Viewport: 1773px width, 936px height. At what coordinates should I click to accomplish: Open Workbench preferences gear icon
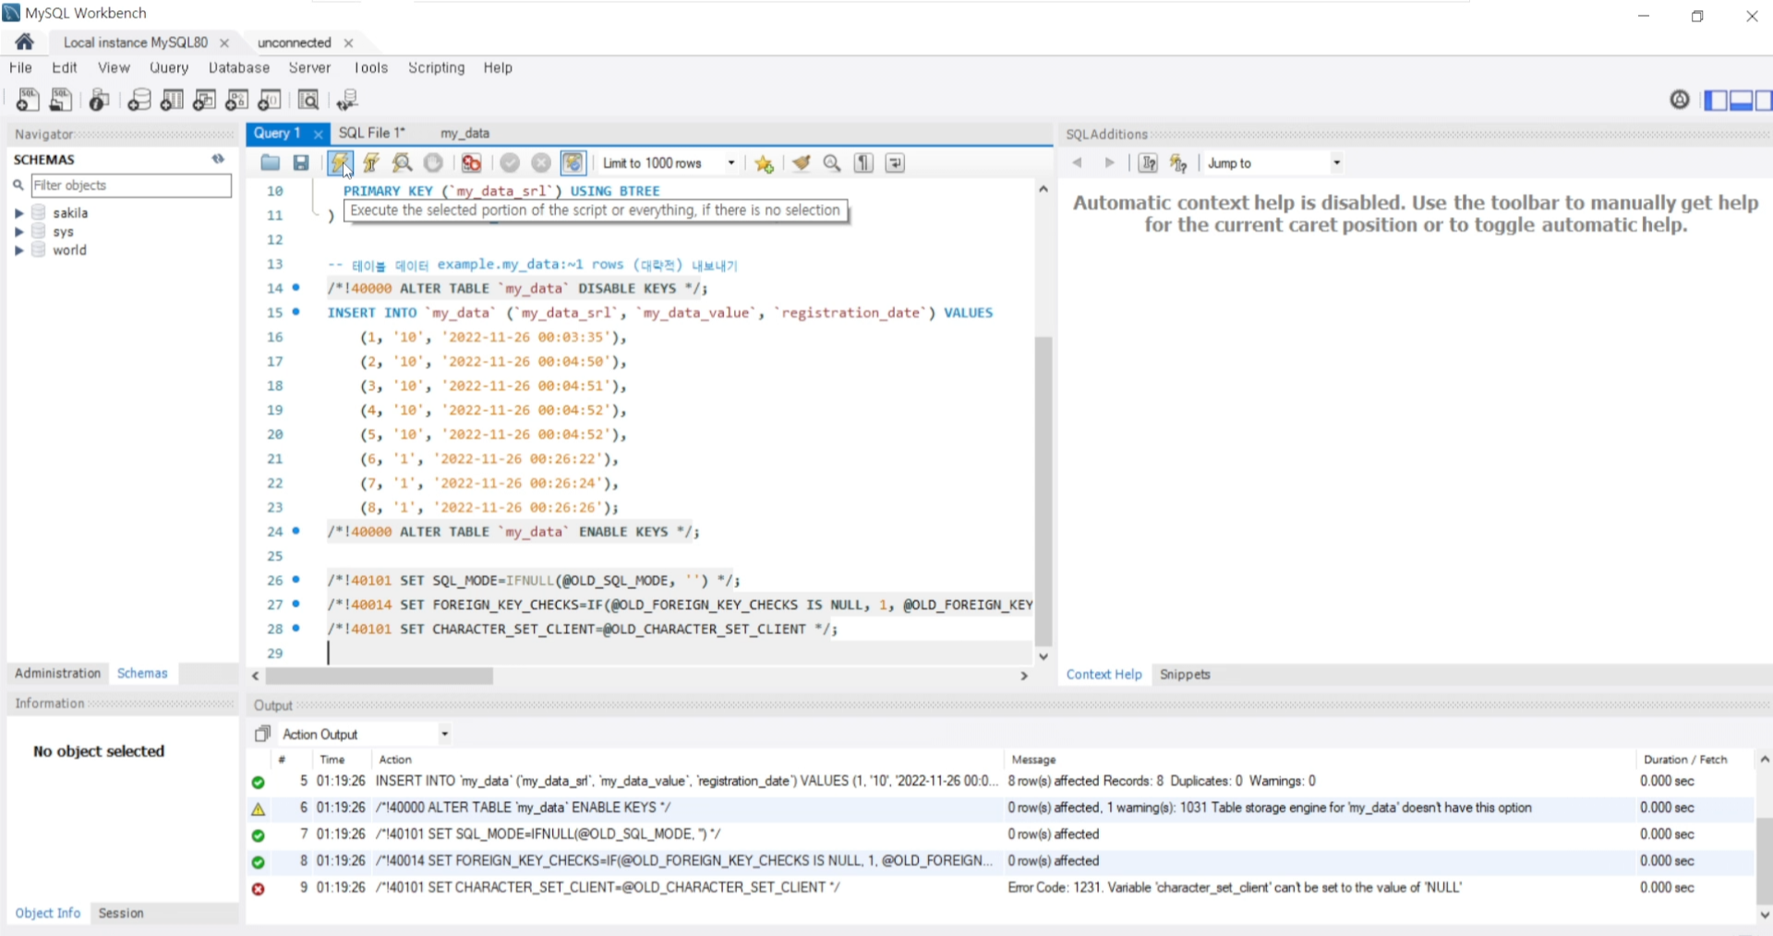[x=1680, y=100]
